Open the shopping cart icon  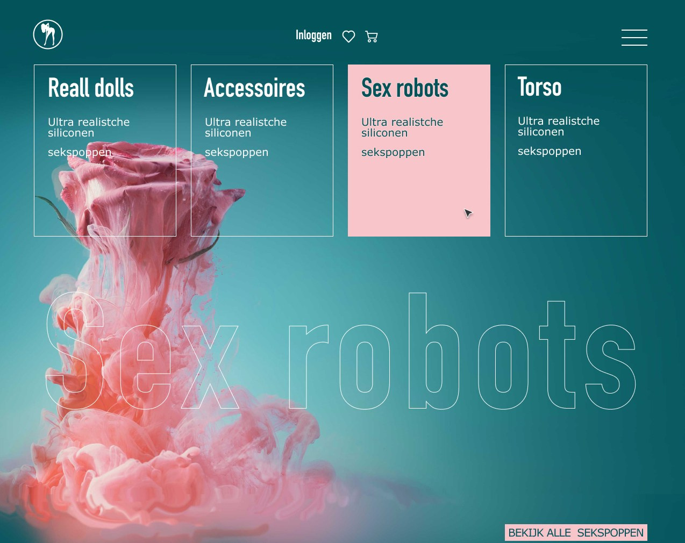tap(371, 36)
